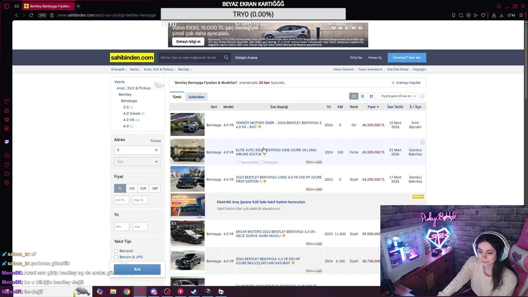Switch to compact list view icon
The height and width of the screenshot is (297, 528).
363,96
